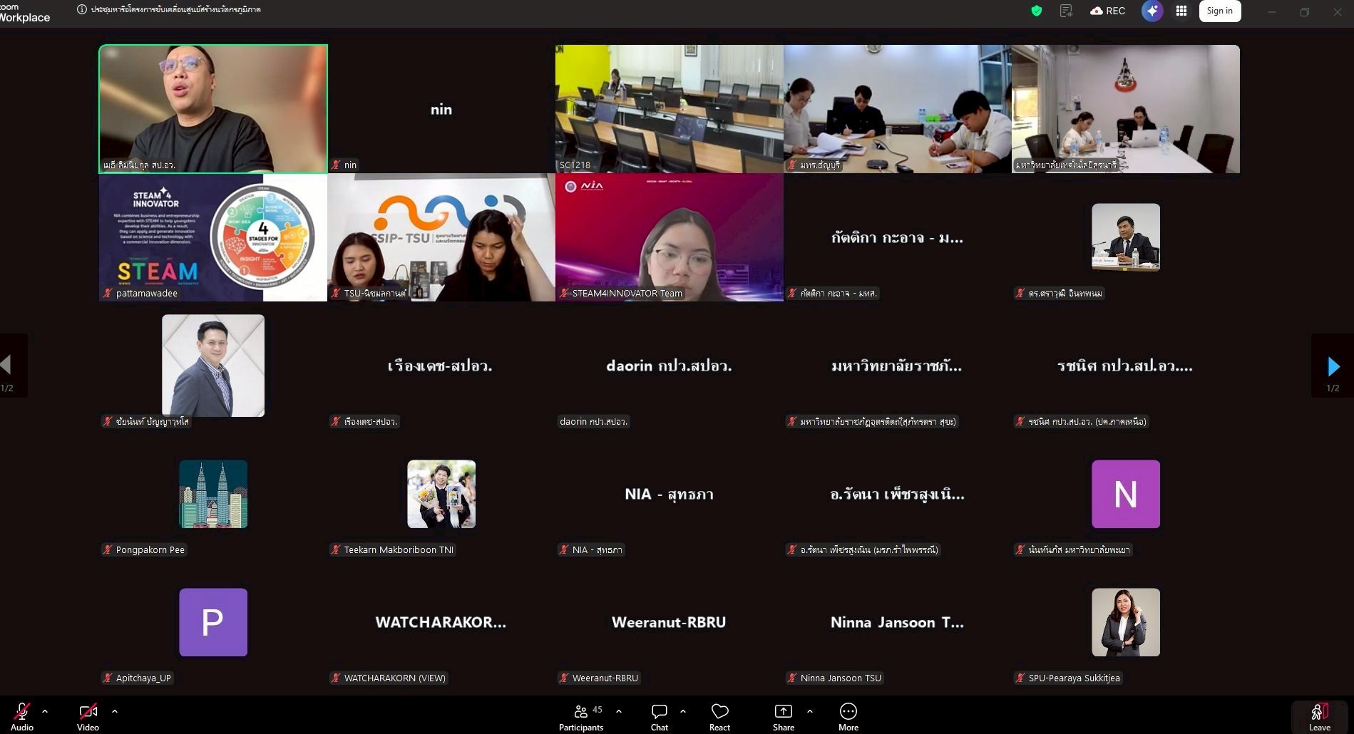Click the green encryption shield icon
The height and width of the screenshot is (734, 1354).
[1037, 11]
